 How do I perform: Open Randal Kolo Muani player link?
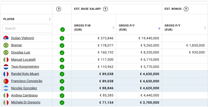tap(25, 74)
